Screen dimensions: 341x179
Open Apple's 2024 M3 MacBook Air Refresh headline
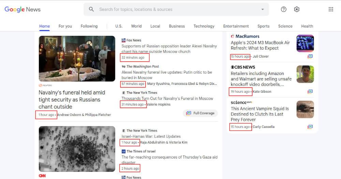[x=260, y=45]
